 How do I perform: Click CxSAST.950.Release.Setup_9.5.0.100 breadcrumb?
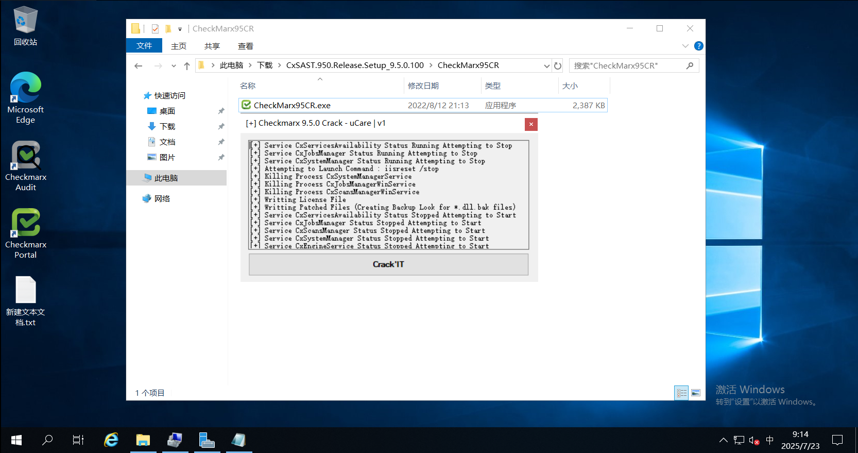point(355,65)
